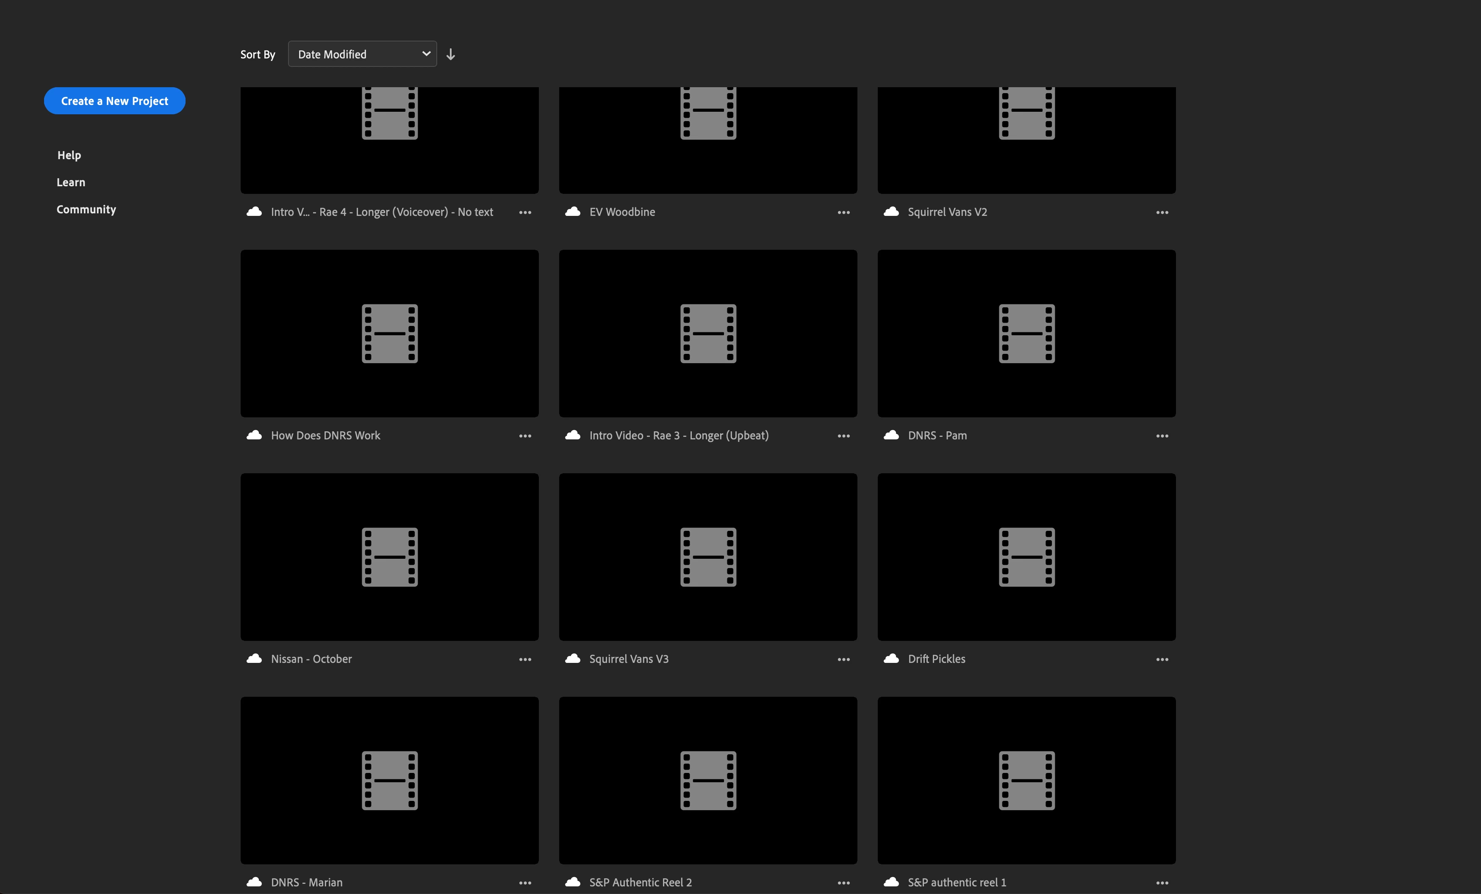
Task: Click cloud icon beside Squirrel Vans V3
Action: coord(573,659)
